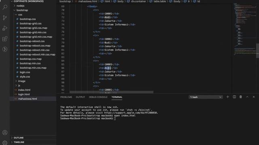Split the terminal panel
Viewport: 259px width, 145px height.
(x=234, y=97)
